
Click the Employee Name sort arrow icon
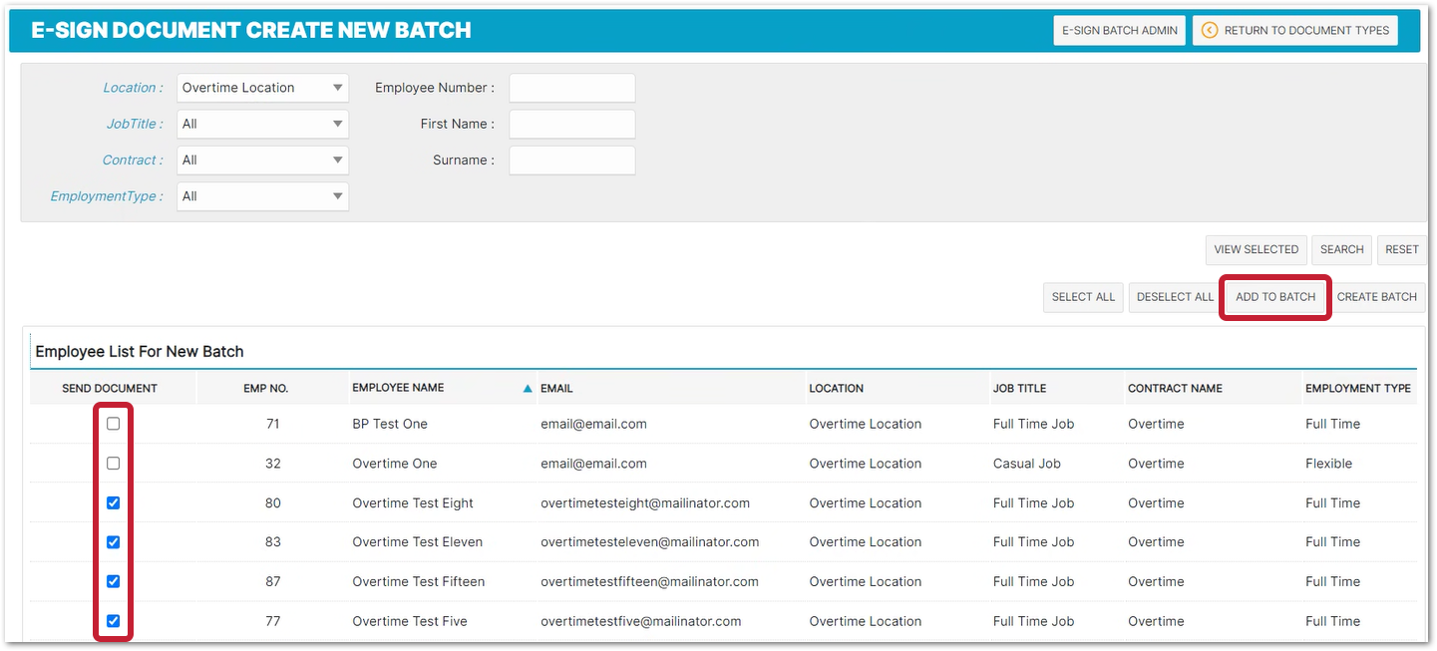(528, 389)
